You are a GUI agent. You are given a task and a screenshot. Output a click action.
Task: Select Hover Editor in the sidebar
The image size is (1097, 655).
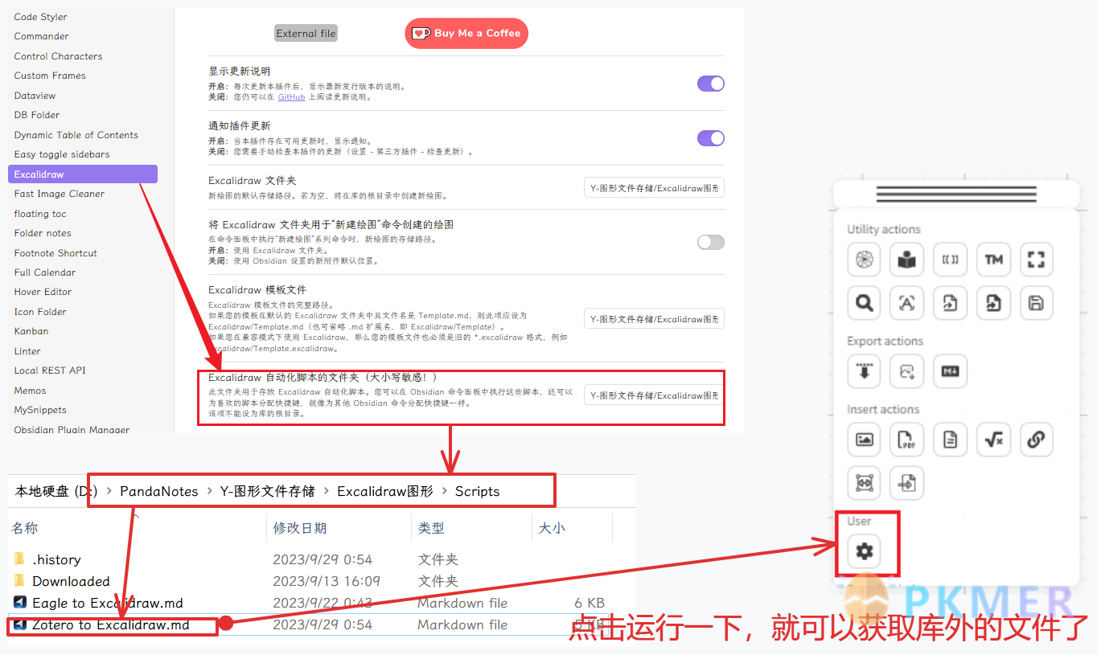coord(43,292)
